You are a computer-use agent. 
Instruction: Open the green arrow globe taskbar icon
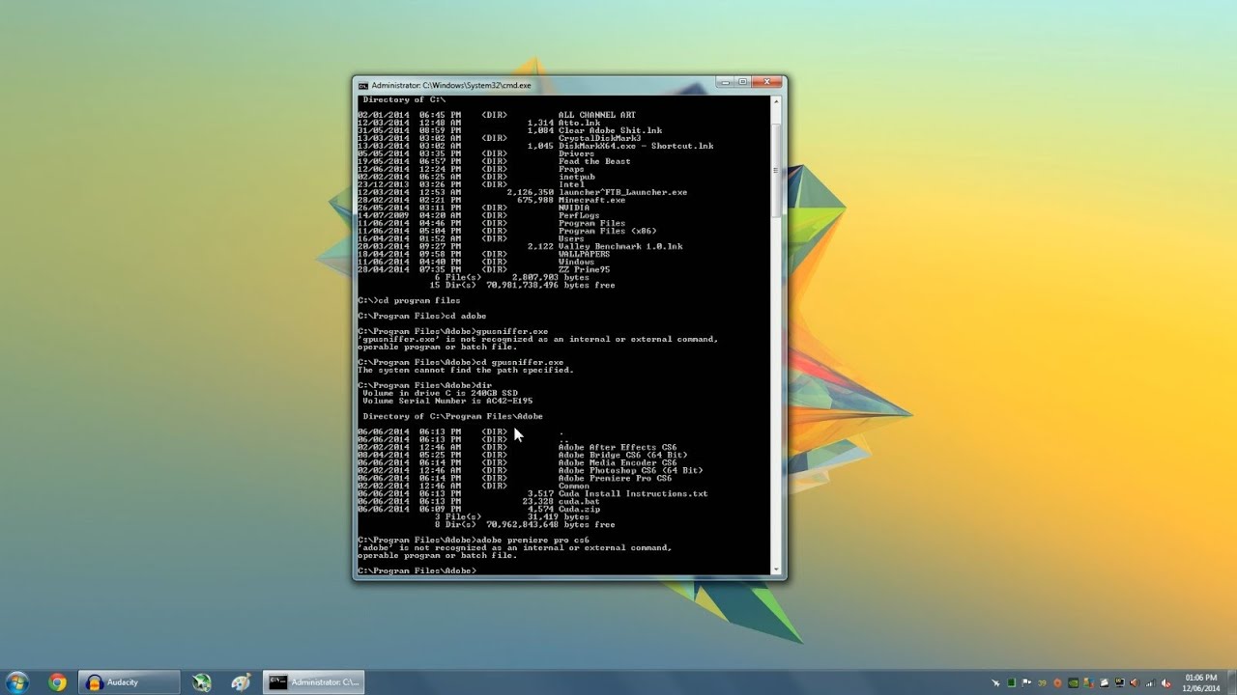coord(202,682)
